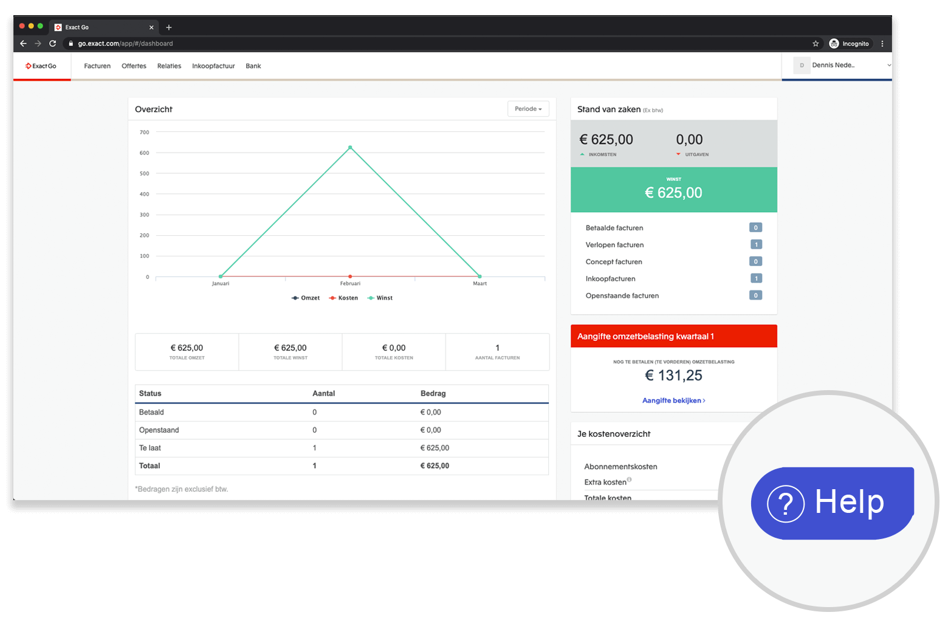948x632 pixels.
Task: Click the Totale kosten € 0,00 tile
Action: pyautogui.click(x=394, y=352)
